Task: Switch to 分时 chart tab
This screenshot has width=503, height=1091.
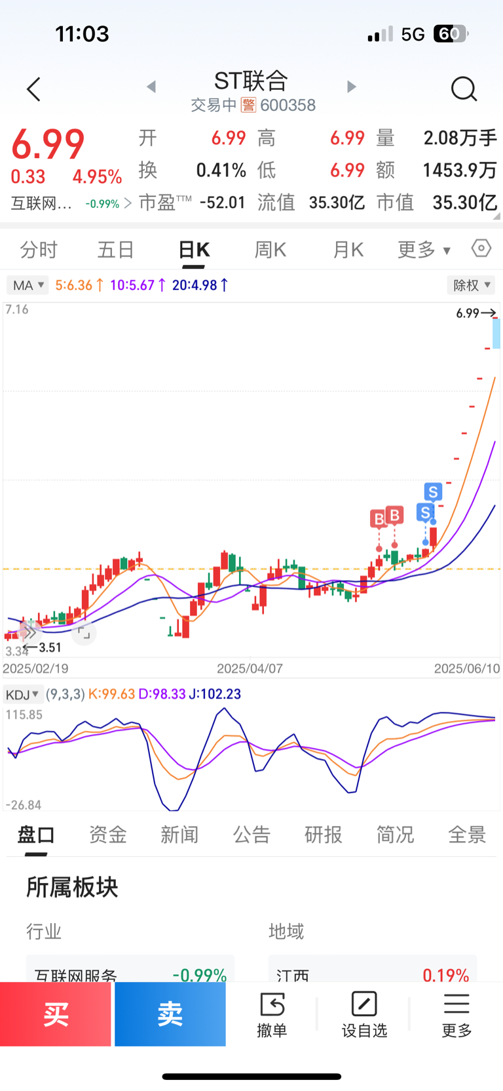Action: click(39, 250)
